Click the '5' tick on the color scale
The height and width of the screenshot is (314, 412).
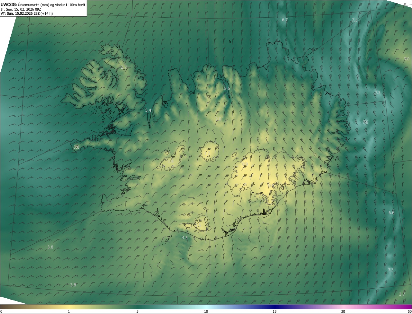[x=137, y=311]
